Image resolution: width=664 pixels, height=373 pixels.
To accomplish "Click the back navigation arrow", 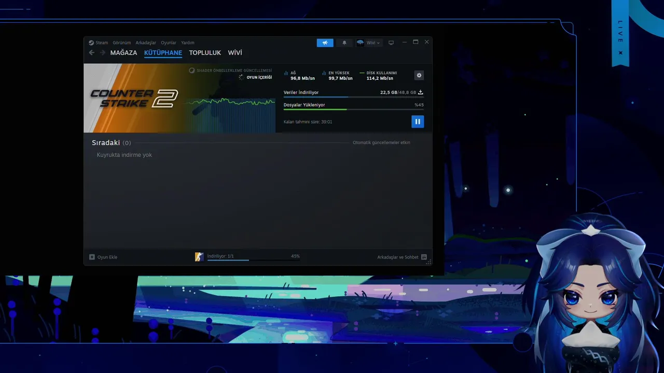I will (x=92, y=53).
